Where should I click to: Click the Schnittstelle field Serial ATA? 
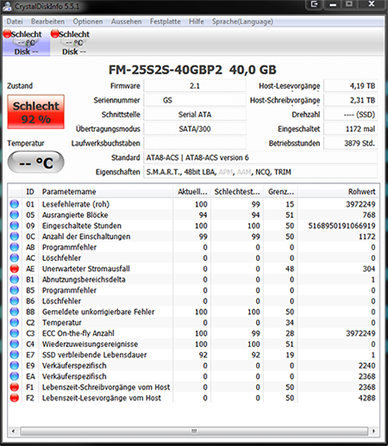(195, 115)
